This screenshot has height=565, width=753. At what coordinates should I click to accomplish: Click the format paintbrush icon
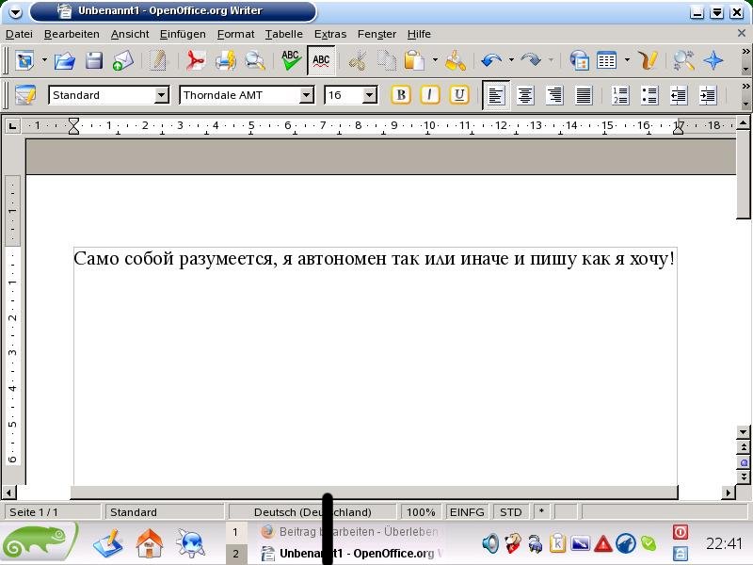pyautogui.click(x=456, y=61)
